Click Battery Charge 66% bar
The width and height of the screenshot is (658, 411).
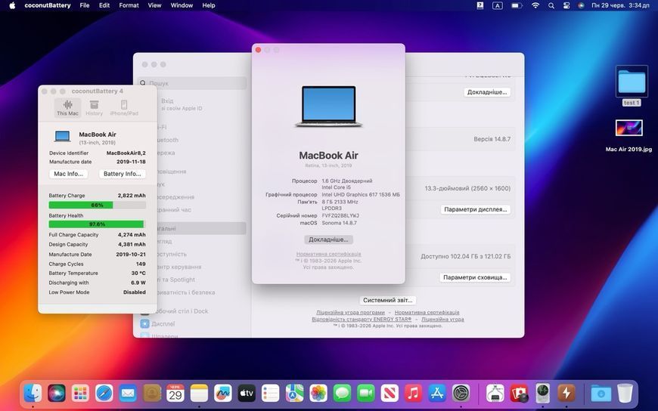98,205
